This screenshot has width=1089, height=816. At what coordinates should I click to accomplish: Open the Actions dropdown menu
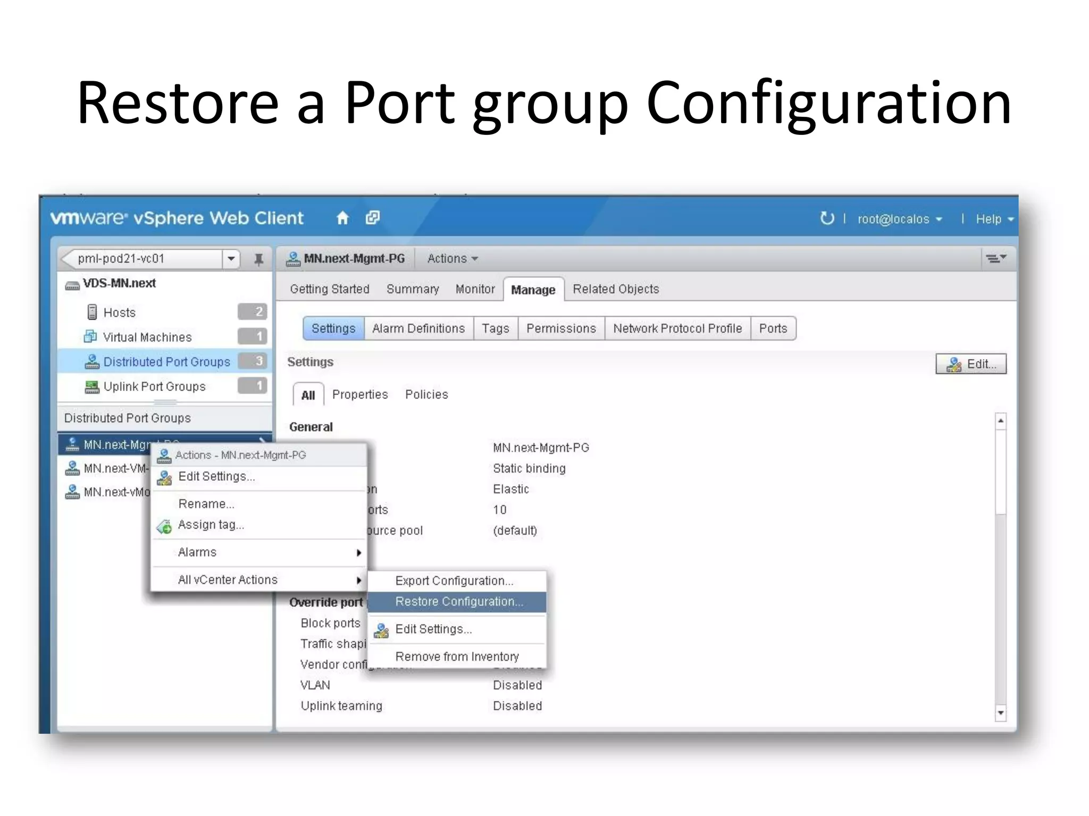click(x=453, y=259)
